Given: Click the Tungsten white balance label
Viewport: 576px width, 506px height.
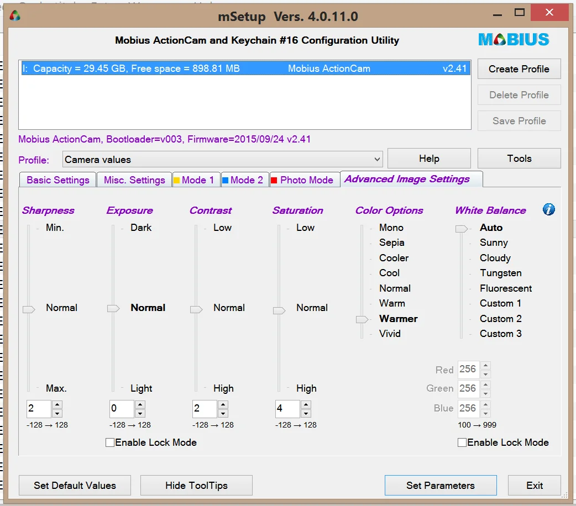Looking at the screenshot, I should pos(501,273).
